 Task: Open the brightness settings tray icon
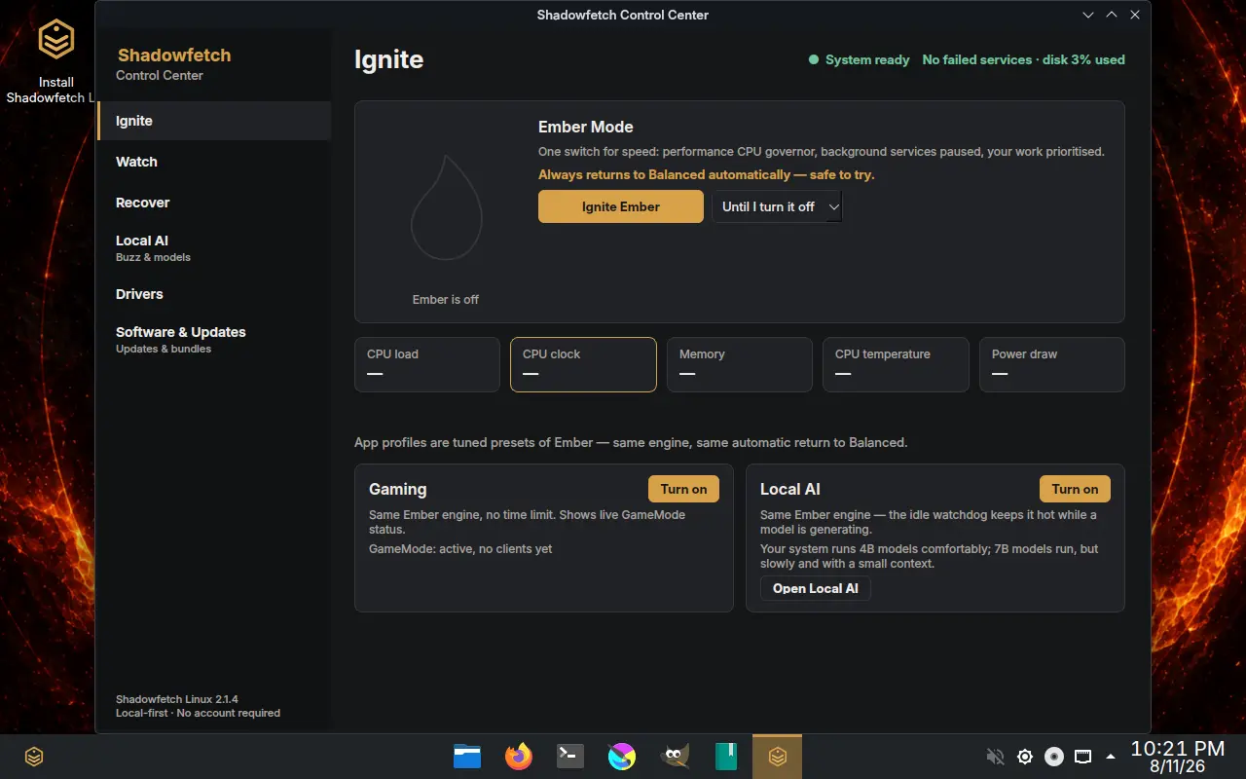[1024, 757]
